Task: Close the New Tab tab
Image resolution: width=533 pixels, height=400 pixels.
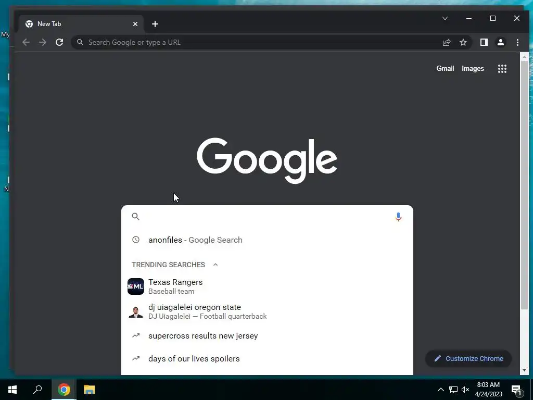Action: coord(135,24)
